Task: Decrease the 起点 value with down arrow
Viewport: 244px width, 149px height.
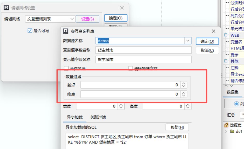Action: (x=184, y=86)
